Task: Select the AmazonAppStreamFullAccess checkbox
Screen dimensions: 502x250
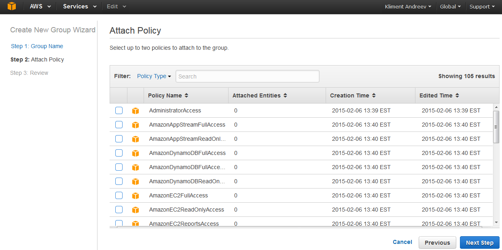Action: [119, 125]
